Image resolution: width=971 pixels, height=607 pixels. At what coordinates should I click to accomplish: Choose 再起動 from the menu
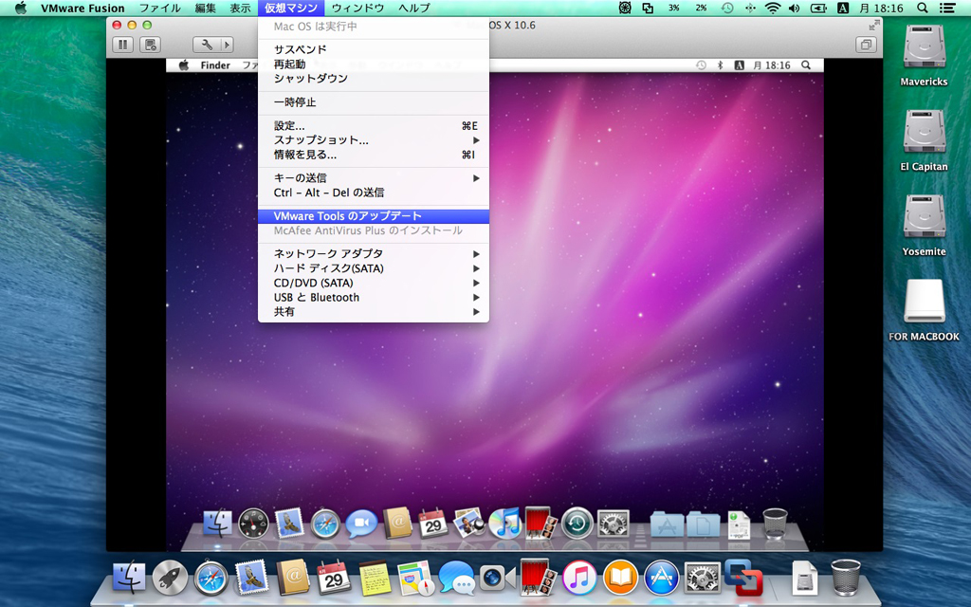(x=374, y=64)
